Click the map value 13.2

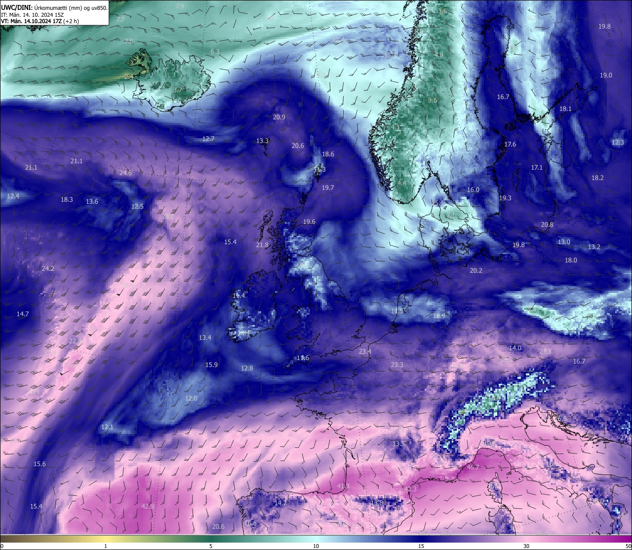click(594, 247)
